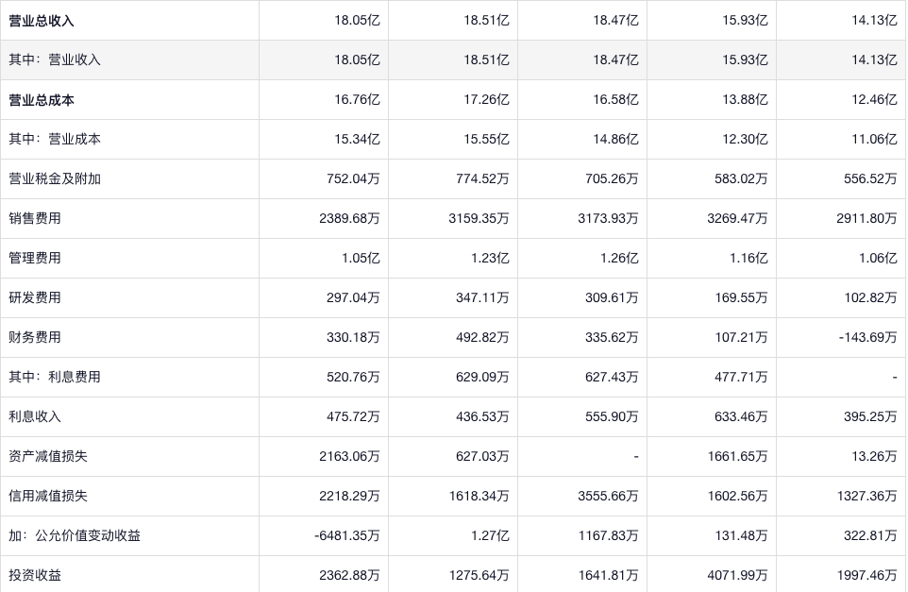Select the 其中：营业成本 row label
Image resolution: width=908 pixels, height=592 pixels.
(x=55, y=139)
